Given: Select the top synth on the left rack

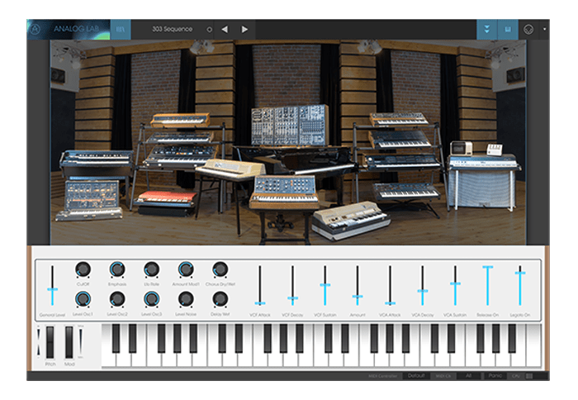Looking at the screenshot, I should click(180, 120).
